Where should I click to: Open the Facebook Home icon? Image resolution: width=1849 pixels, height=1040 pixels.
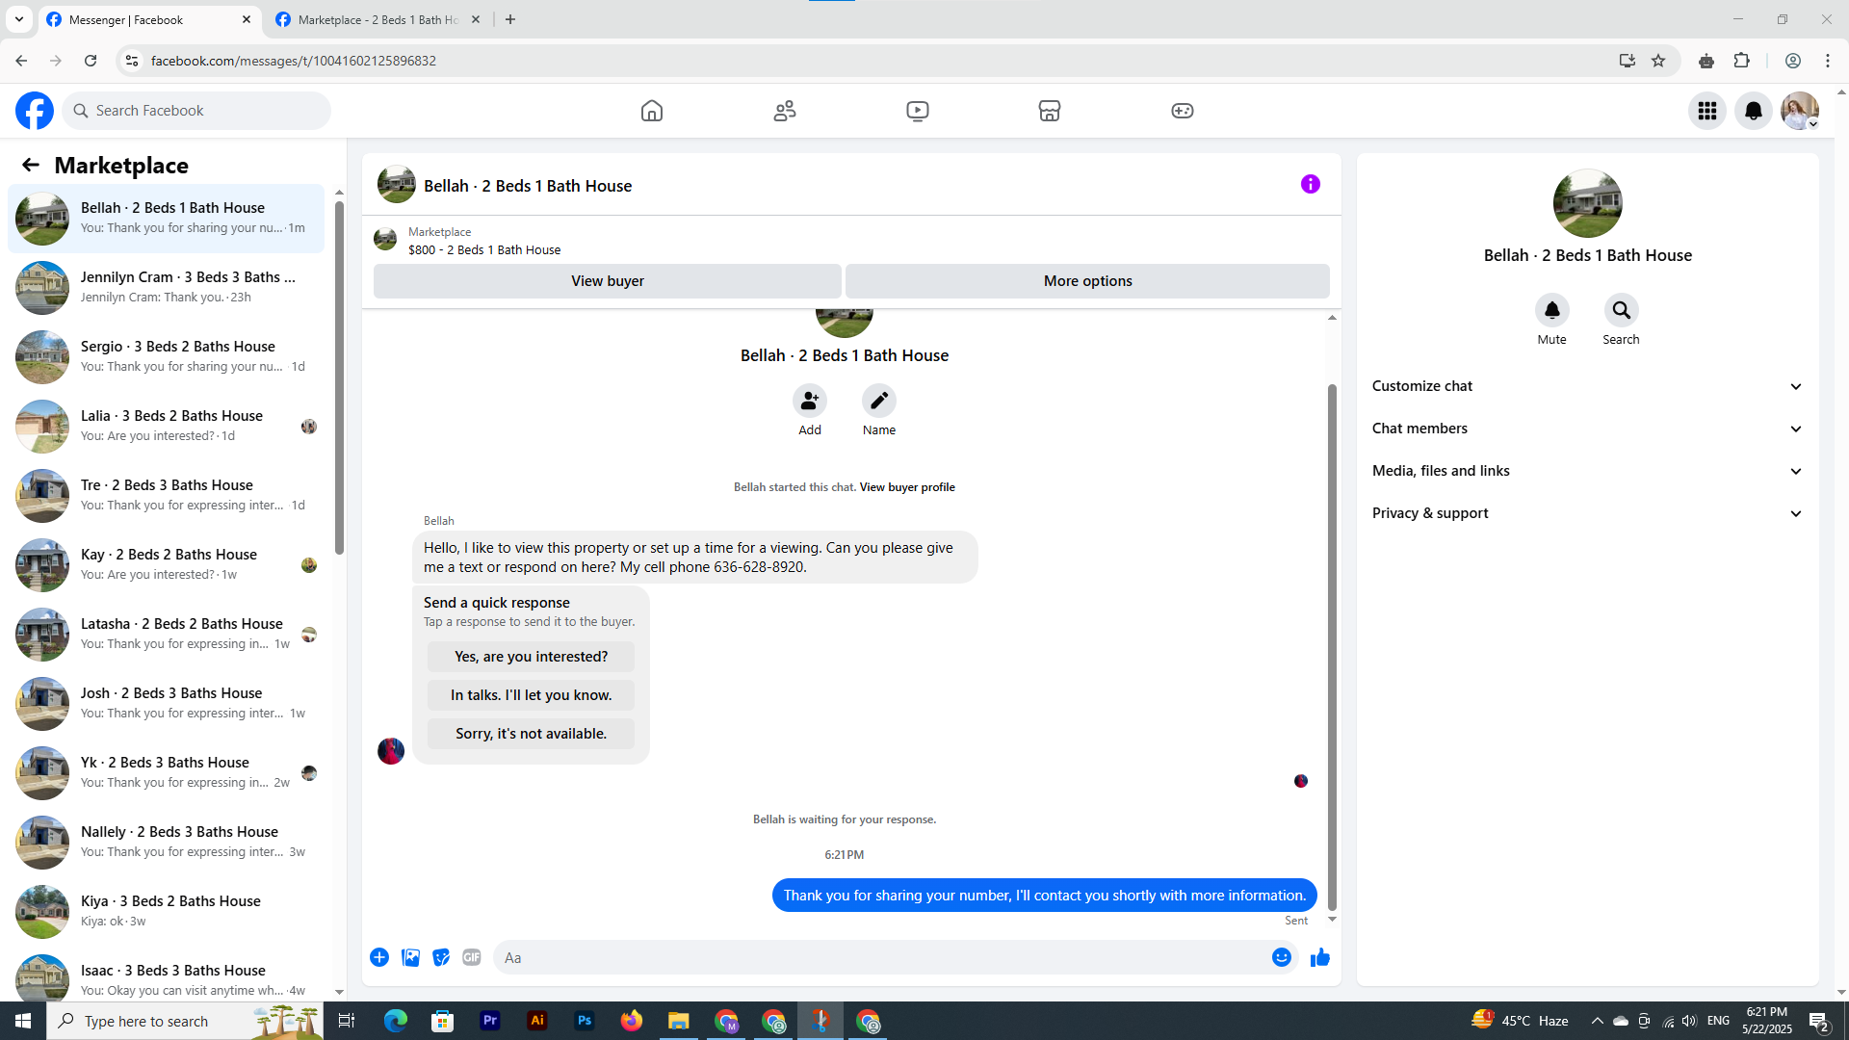click(x=652, y=111)
